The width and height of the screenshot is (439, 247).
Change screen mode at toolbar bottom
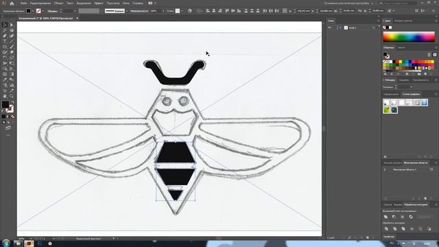pyautogui.click(x=8, y=128)
